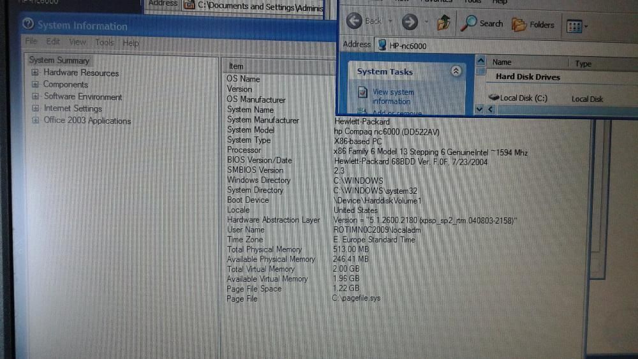Click the scroll down arrow in task pane
The image size is (638, 359).
click(479, 109)
